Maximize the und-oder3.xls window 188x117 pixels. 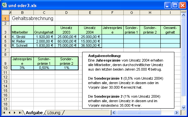point(175,5)
